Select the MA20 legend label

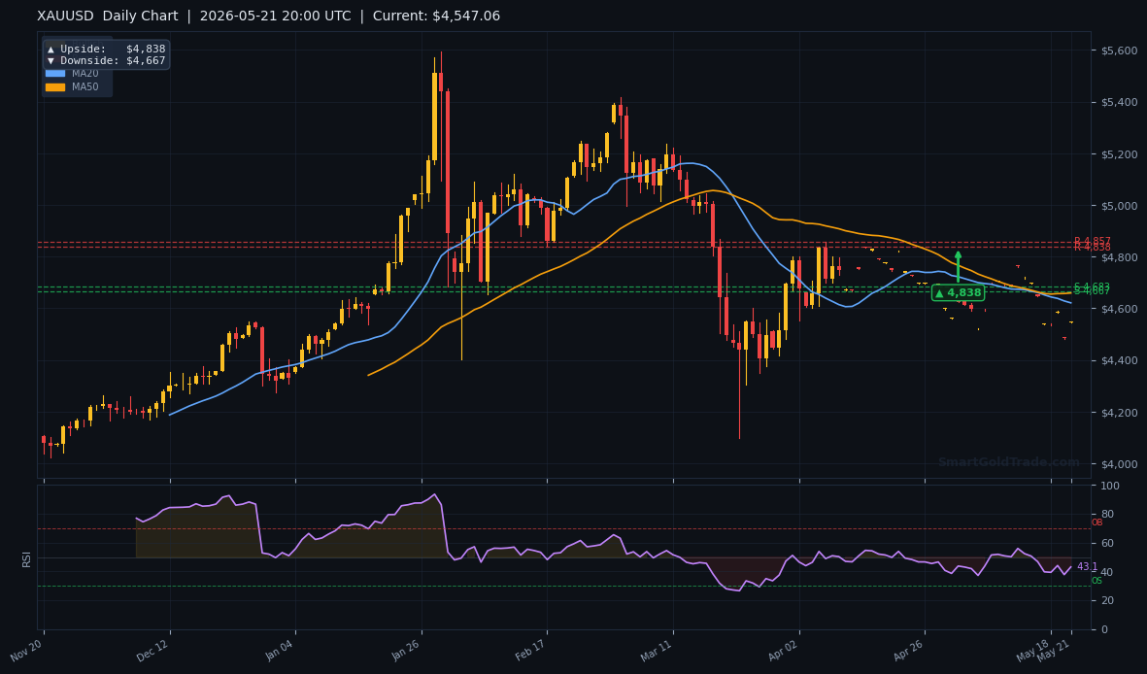pyautogui.click(x=84, y=73)
